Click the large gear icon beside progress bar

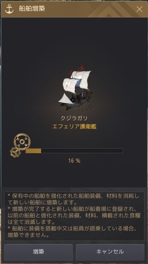click(x=22, y=142)
